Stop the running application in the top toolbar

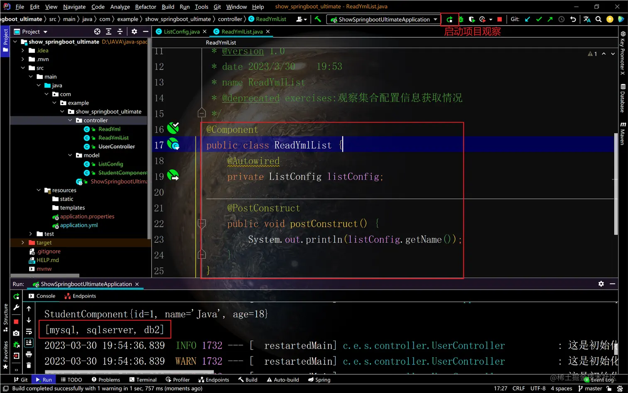(500, 19)
